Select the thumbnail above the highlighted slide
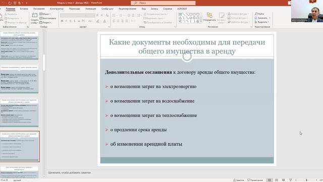Viewport: 323px width, 182px height. coord(19,113)
